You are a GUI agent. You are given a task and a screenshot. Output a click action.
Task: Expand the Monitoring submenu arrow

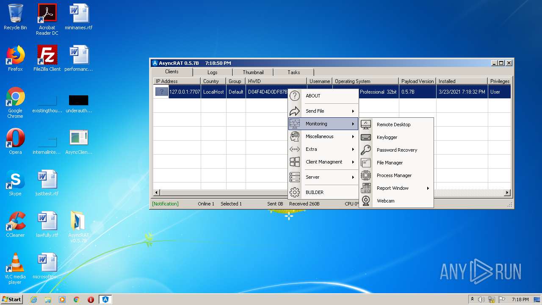tap(353, 124)
